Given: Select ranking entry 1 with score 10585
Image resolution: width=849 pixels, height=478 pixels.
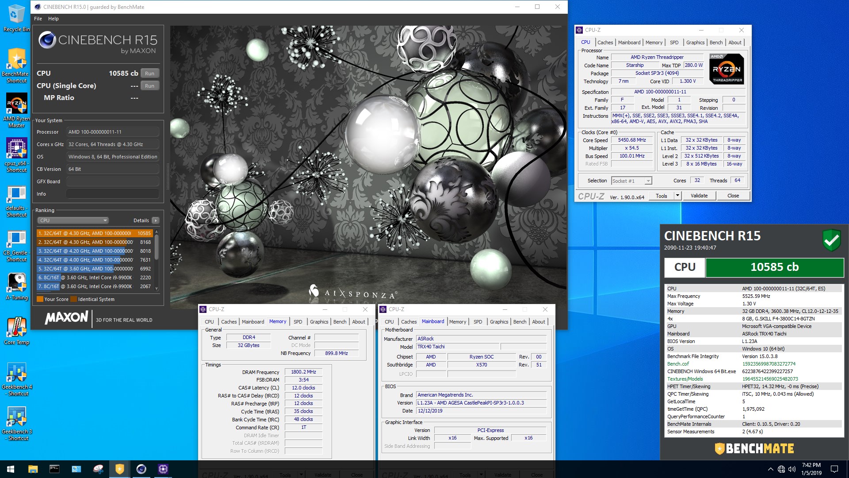Looking at the screenshot, I should 95,233.
